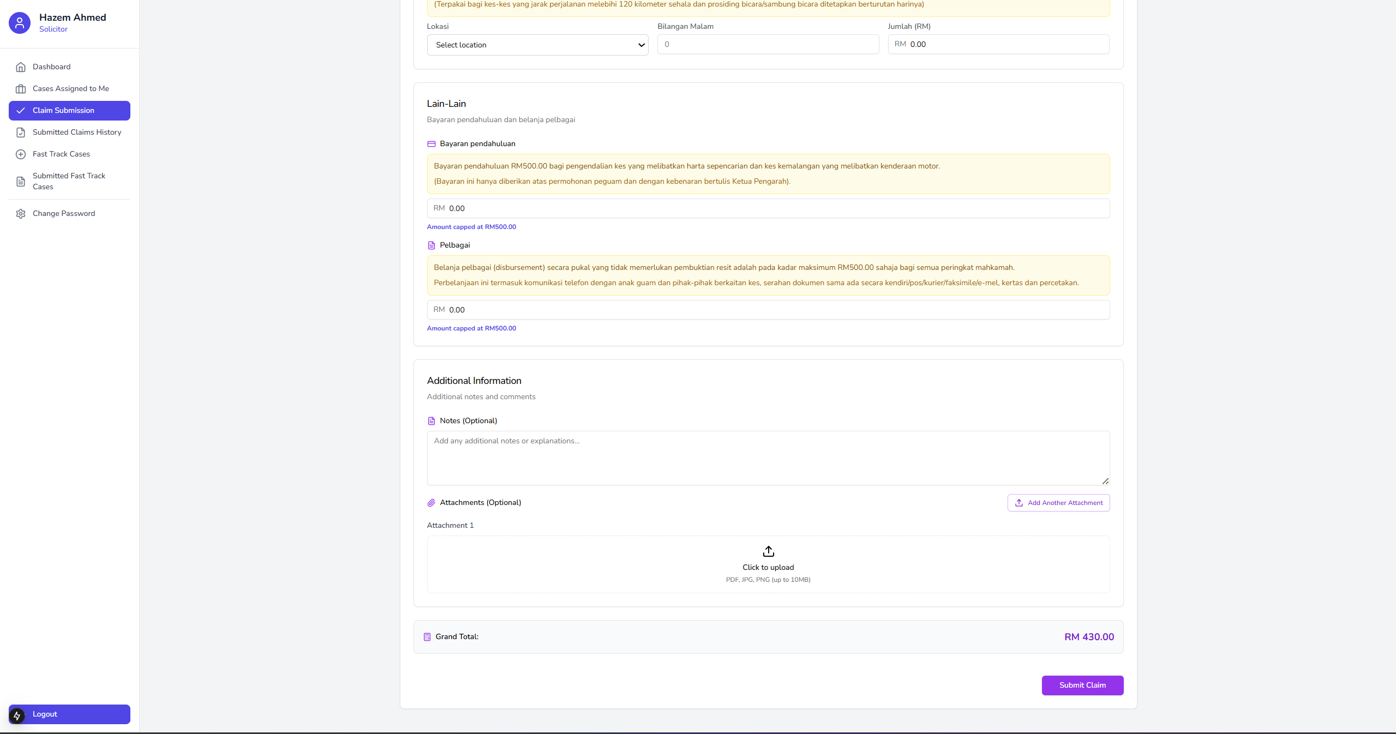Viewport: 1396px width, 734px height.
Task: Click the lightning bolt icon at bottom left
Action: tap(17, 715)
